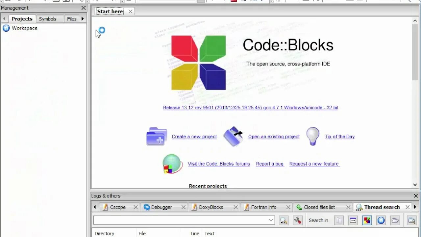Viewport: 421px width, 237px height.
Task: Click the light bulb Tip of the Day icon
Action: tap(313, 136)
